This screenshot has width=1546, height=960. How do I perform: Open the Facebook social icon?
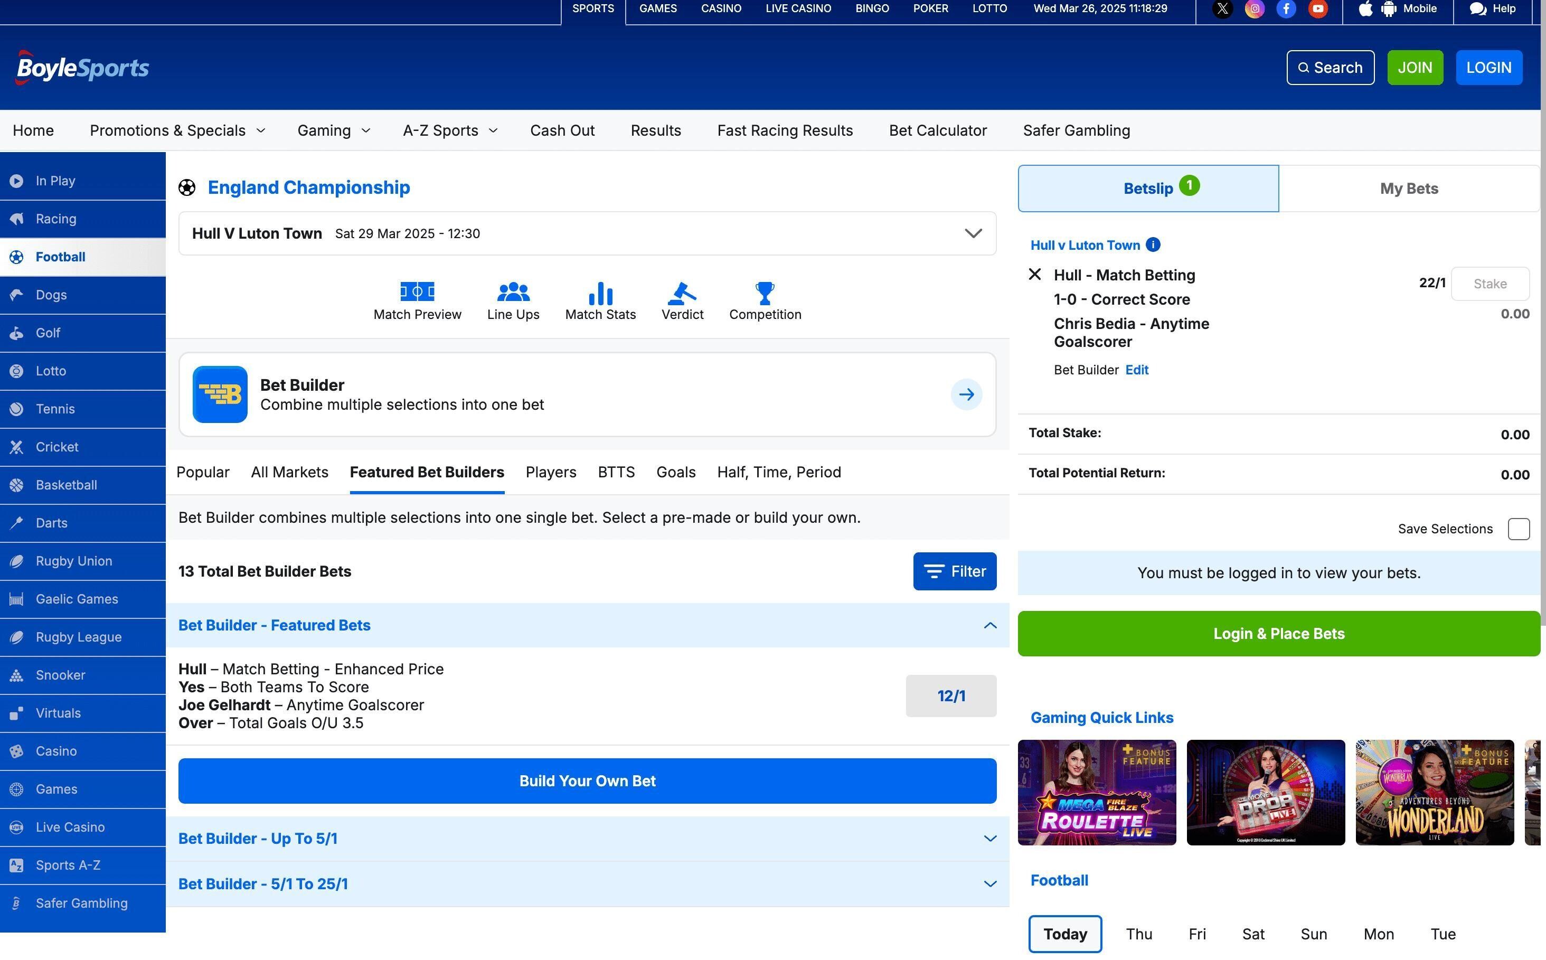[1286, 9]
